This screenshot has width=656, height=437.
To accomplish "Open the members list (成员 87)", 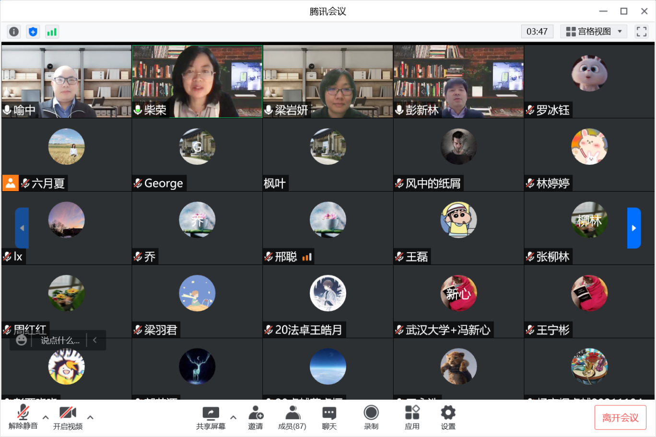I will tap(292, 417).
